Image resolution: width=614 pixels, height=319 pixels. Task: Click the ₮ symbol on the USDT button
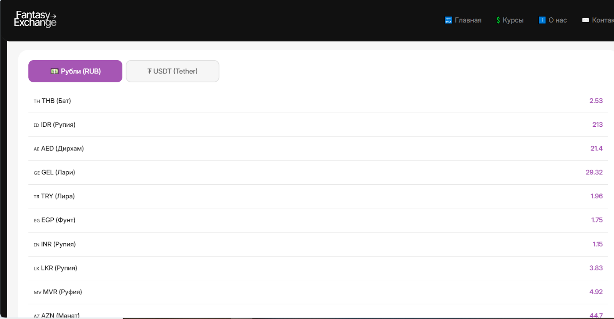click(150, 71)
